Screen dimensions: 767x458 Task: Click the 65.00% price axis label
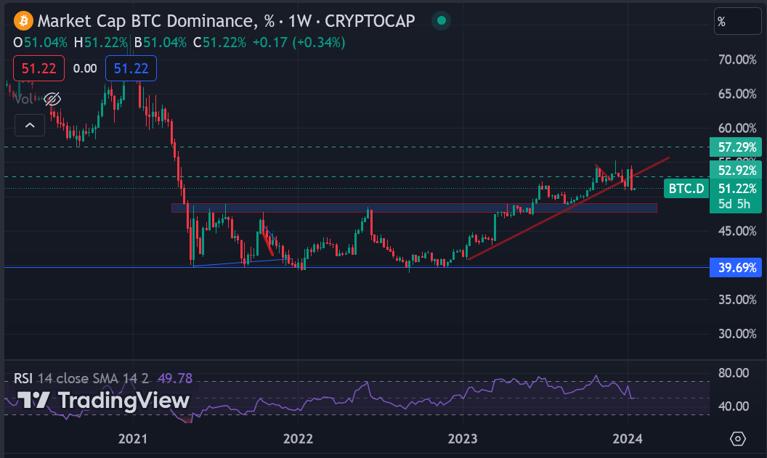pyautogui.click(x=737, y=94)
